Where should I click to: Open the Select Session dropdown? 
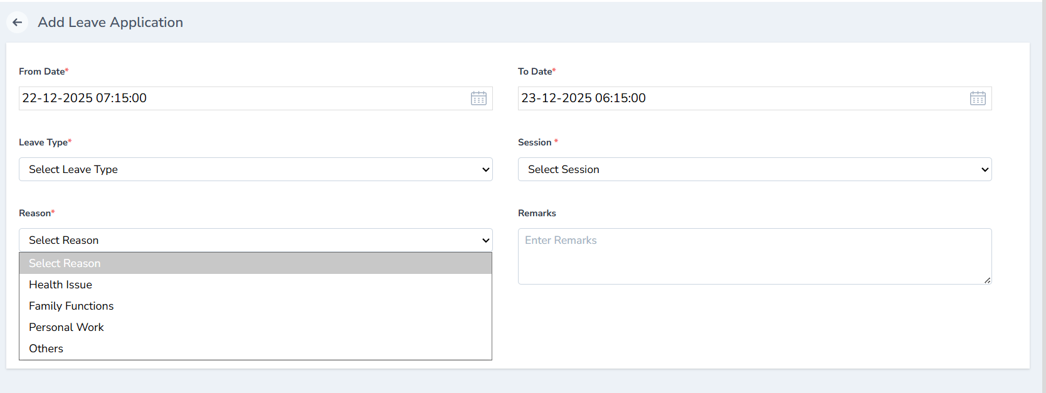pyautogui.click(x=753, y=169)
